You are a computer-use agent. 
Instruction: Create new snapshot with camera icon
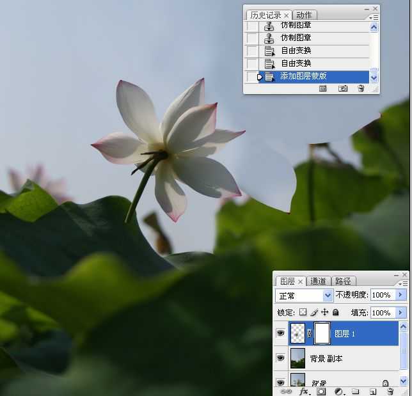tap(343, 88)
